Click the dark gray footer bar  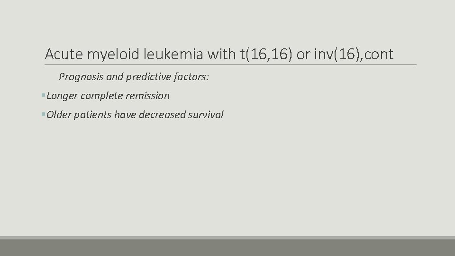point(227,247)
